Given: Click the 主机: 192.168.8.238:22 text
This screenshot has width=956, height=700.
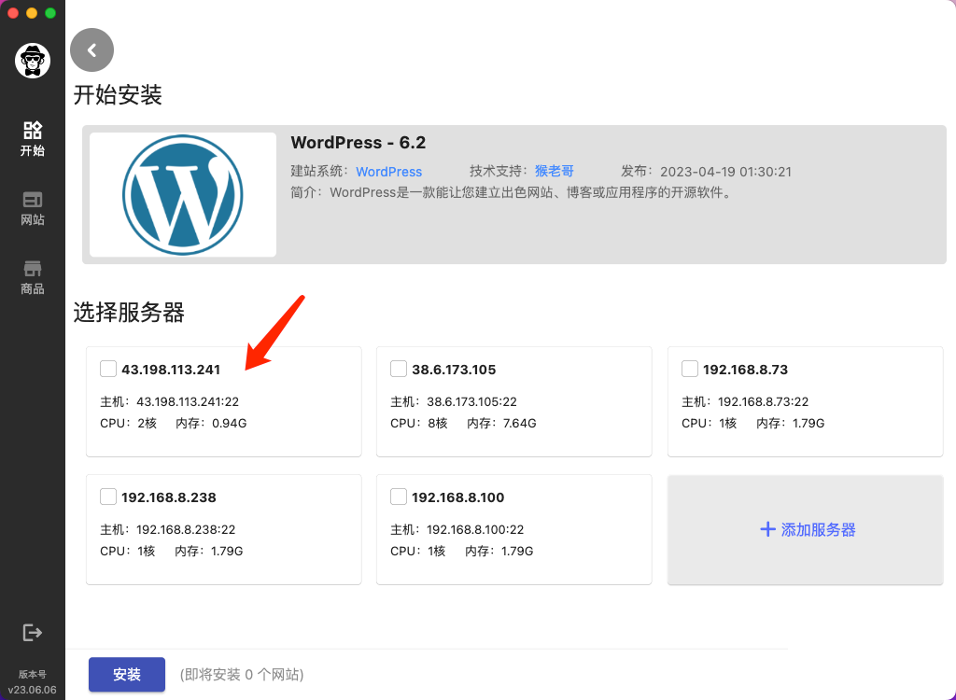Looking at the screenshot, I should point(168,529).
